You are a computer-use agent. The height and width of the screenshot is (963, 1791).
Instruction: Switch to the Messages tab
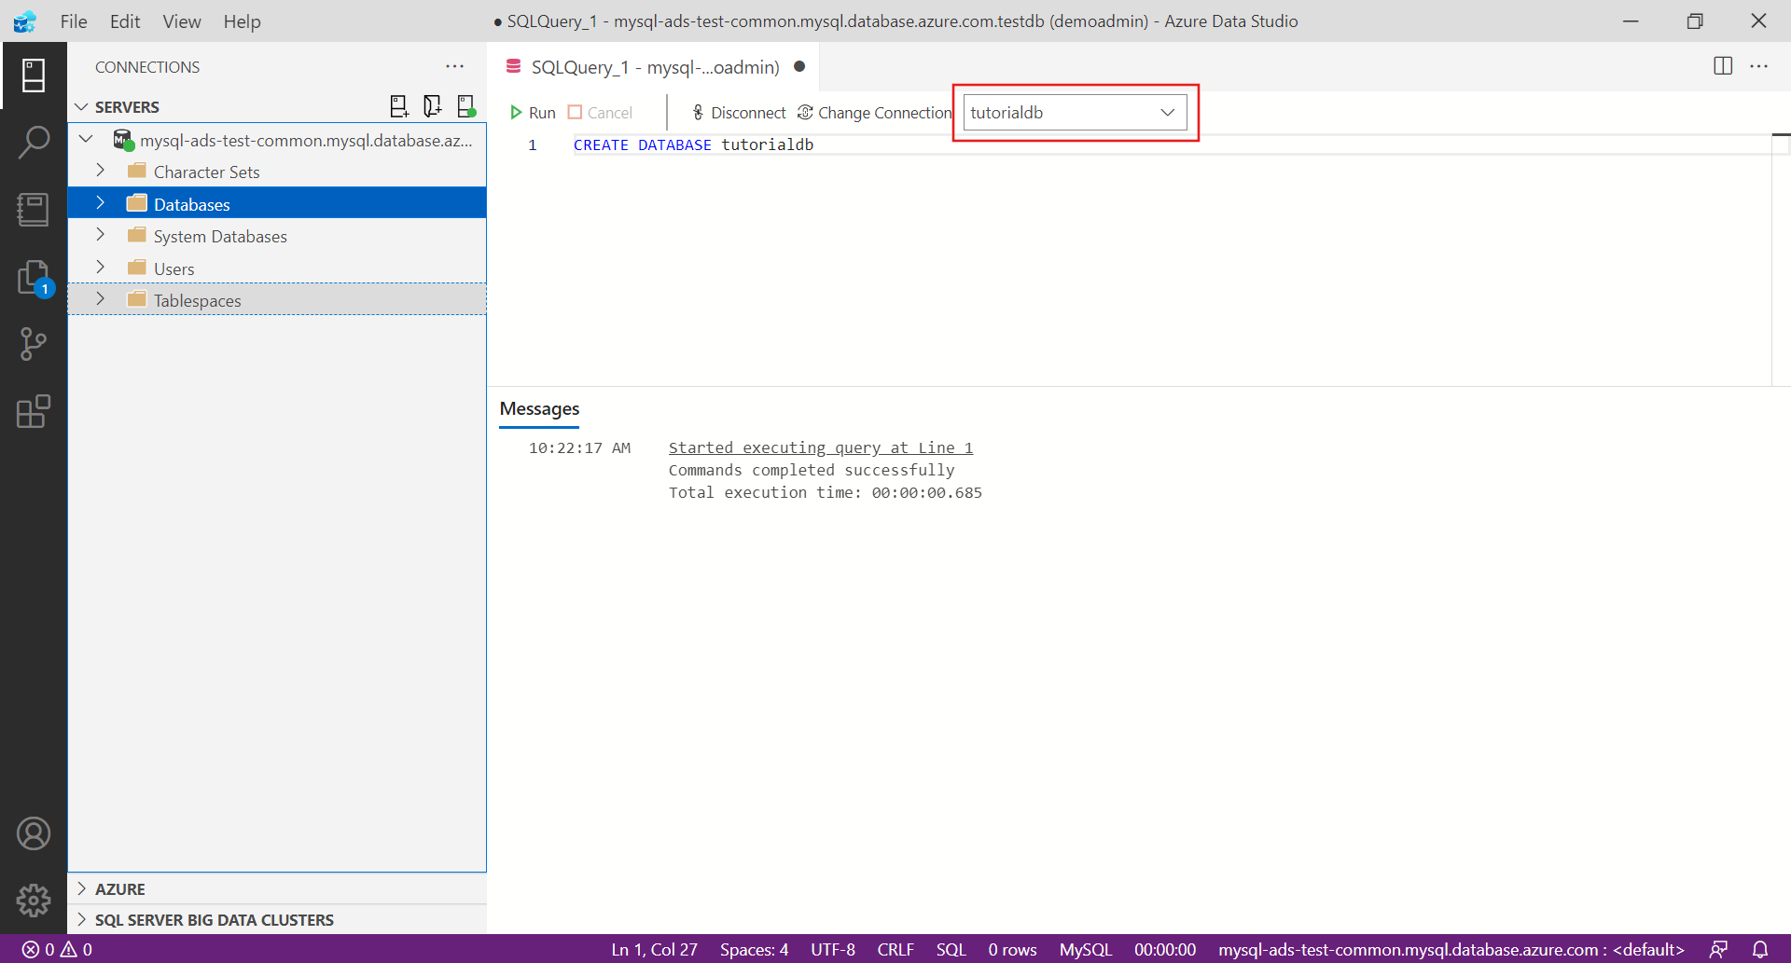(x=539, y=408)
